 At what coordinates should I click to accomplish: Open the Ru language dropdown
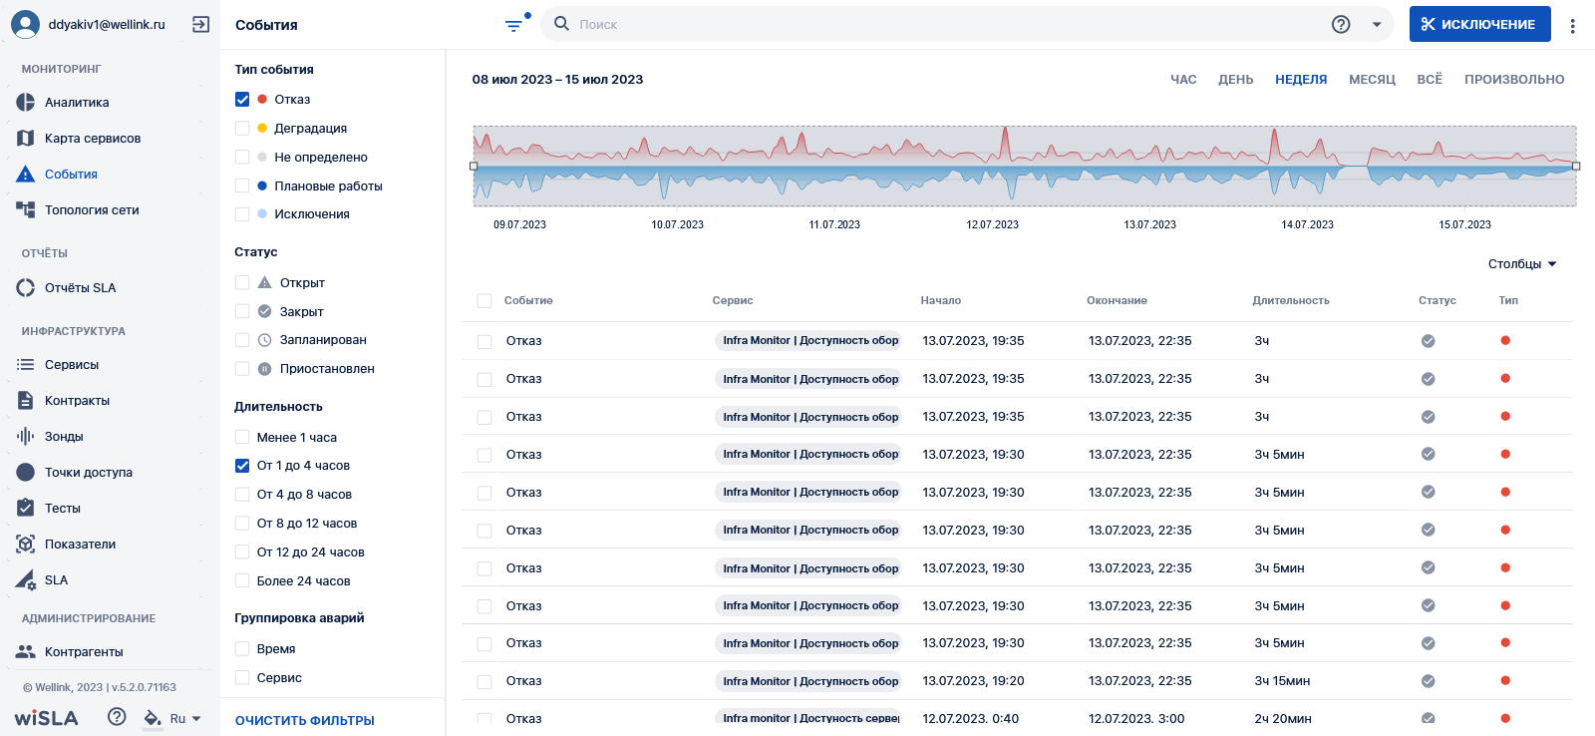tap(185, 718)
